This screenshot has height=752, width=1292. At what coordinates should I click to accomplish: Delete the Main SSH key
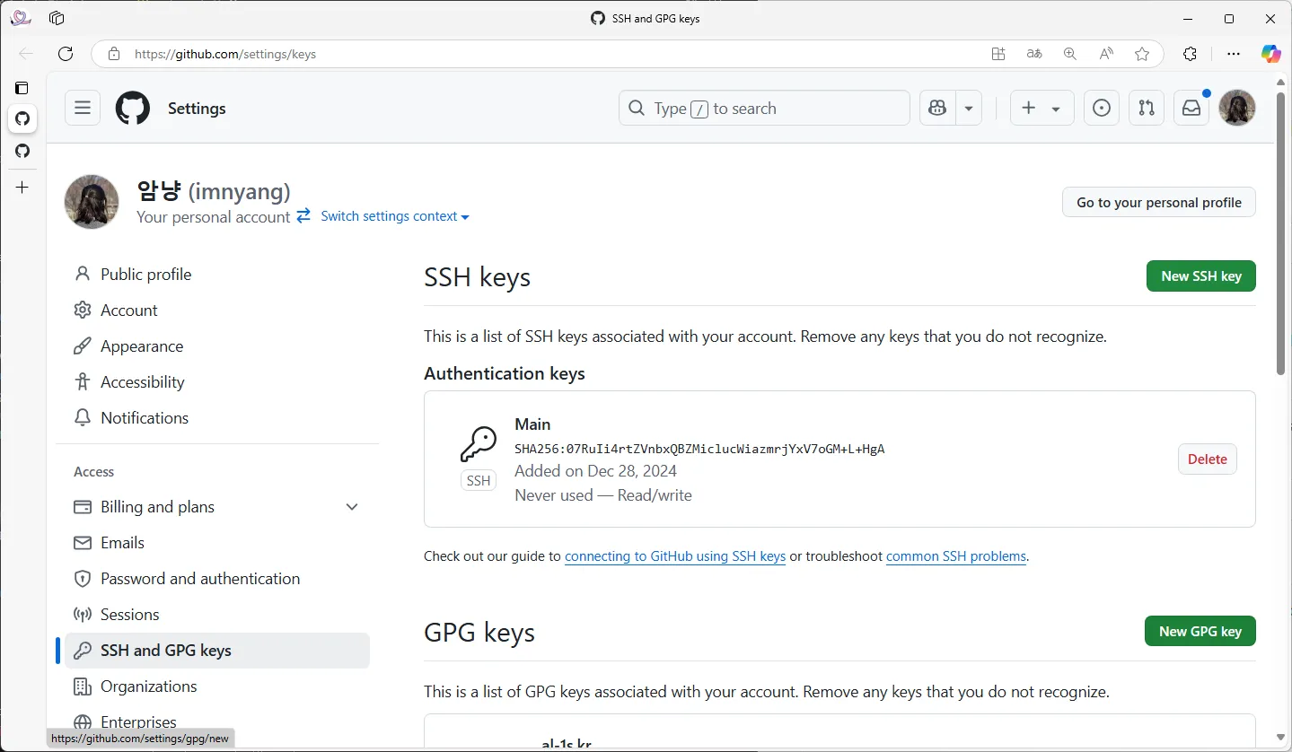pos(1207,459)
